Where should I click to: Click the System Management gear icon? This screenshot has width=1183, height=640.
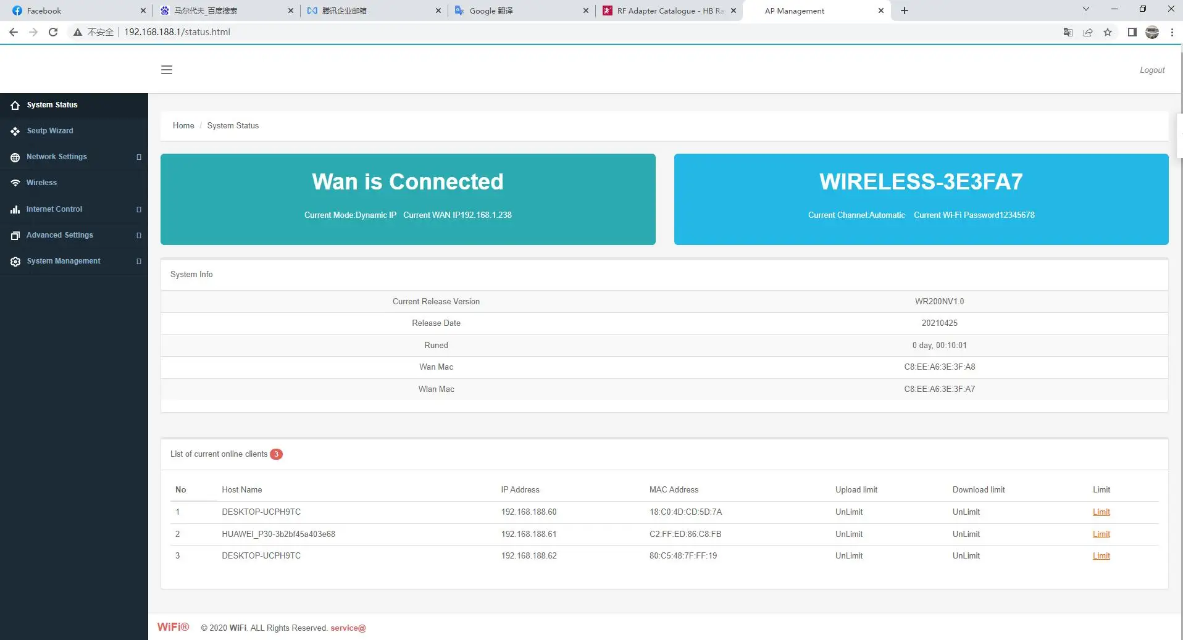point(15,262)
